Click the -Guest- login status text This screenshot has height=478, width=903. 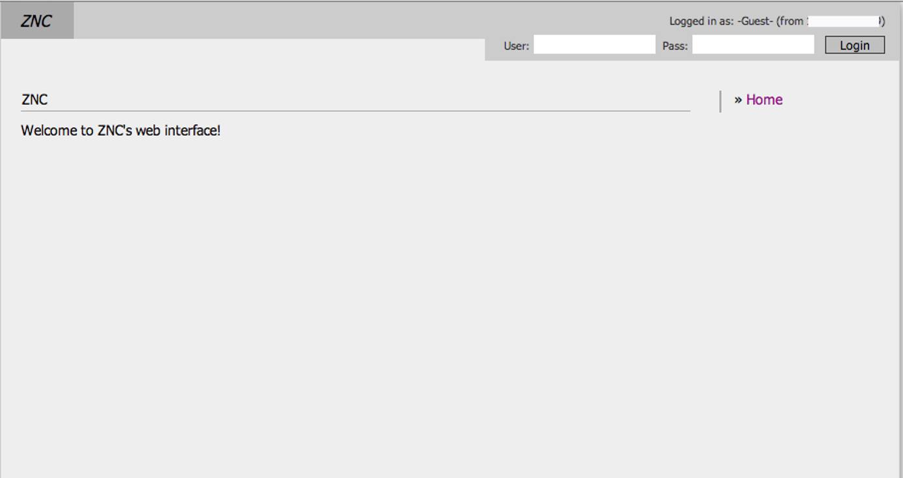(755, 20)
